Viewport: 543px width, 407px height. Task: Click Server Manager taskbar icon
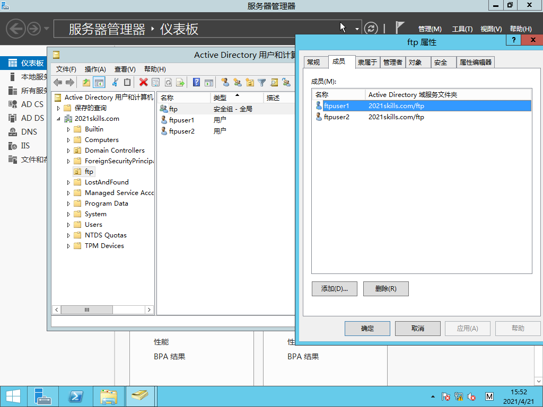tap(42, 396)
